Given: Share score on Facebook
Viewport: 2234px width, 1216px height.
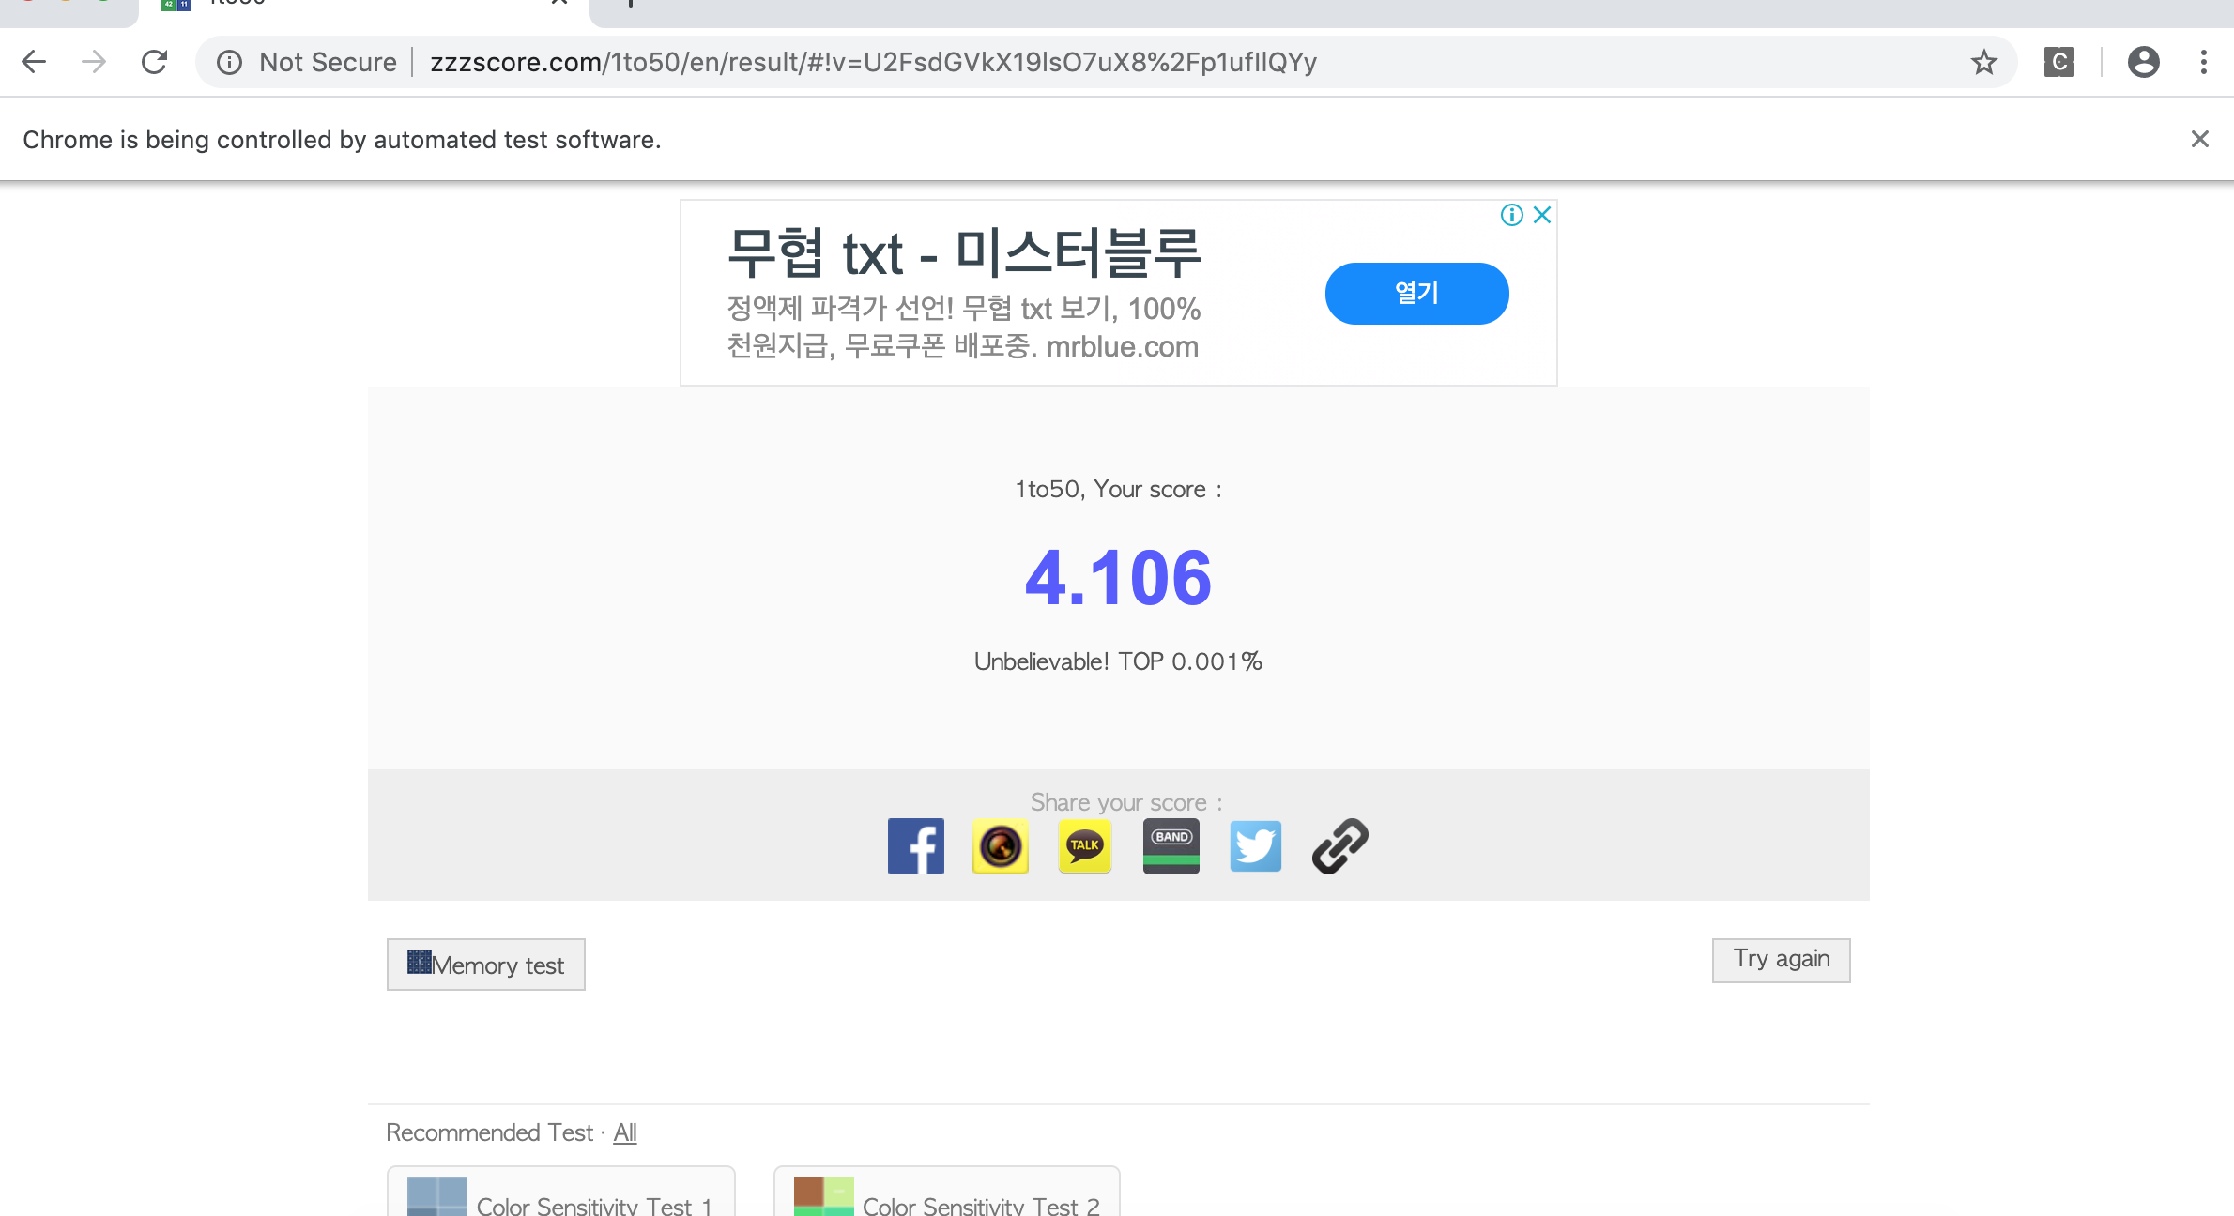Looking at the screenshot, I should tap(915, 846).
